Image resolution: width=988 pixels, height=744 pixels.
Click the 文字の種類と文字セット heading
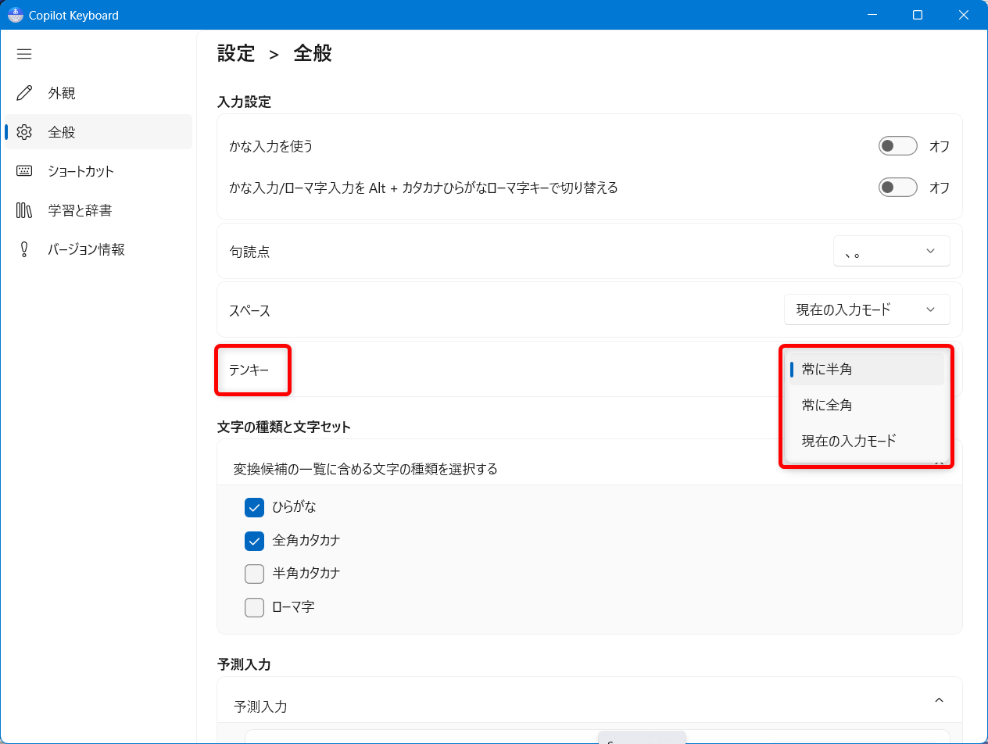[x=284, y=427]
